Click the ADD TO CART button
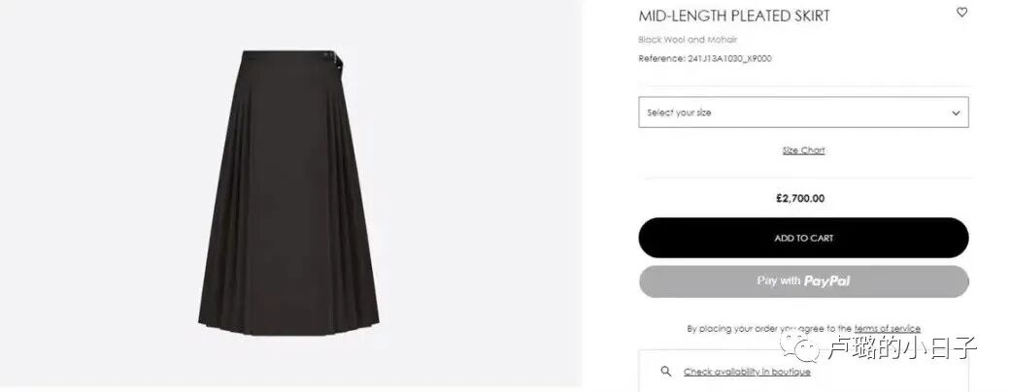The height and width of the screenshot is (392, 1010). (803, 238)
